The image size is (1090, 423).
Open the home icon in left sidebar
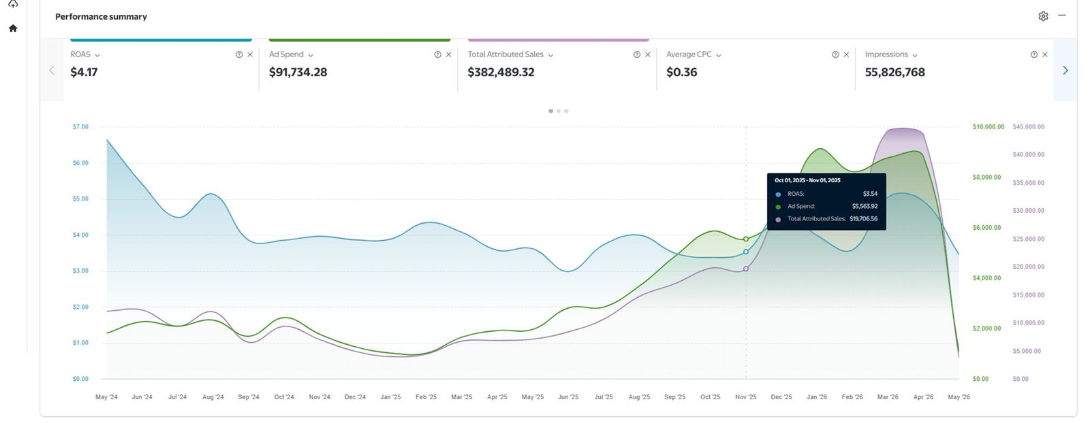(x=13, y=29)
